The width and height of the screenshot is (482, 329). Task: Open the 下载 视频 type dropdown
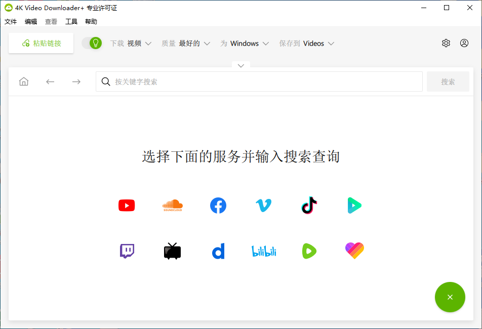(x=131, y=44)
